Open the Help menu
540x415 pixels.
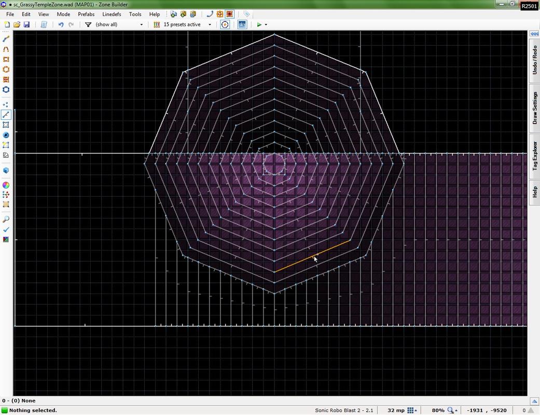154,14
